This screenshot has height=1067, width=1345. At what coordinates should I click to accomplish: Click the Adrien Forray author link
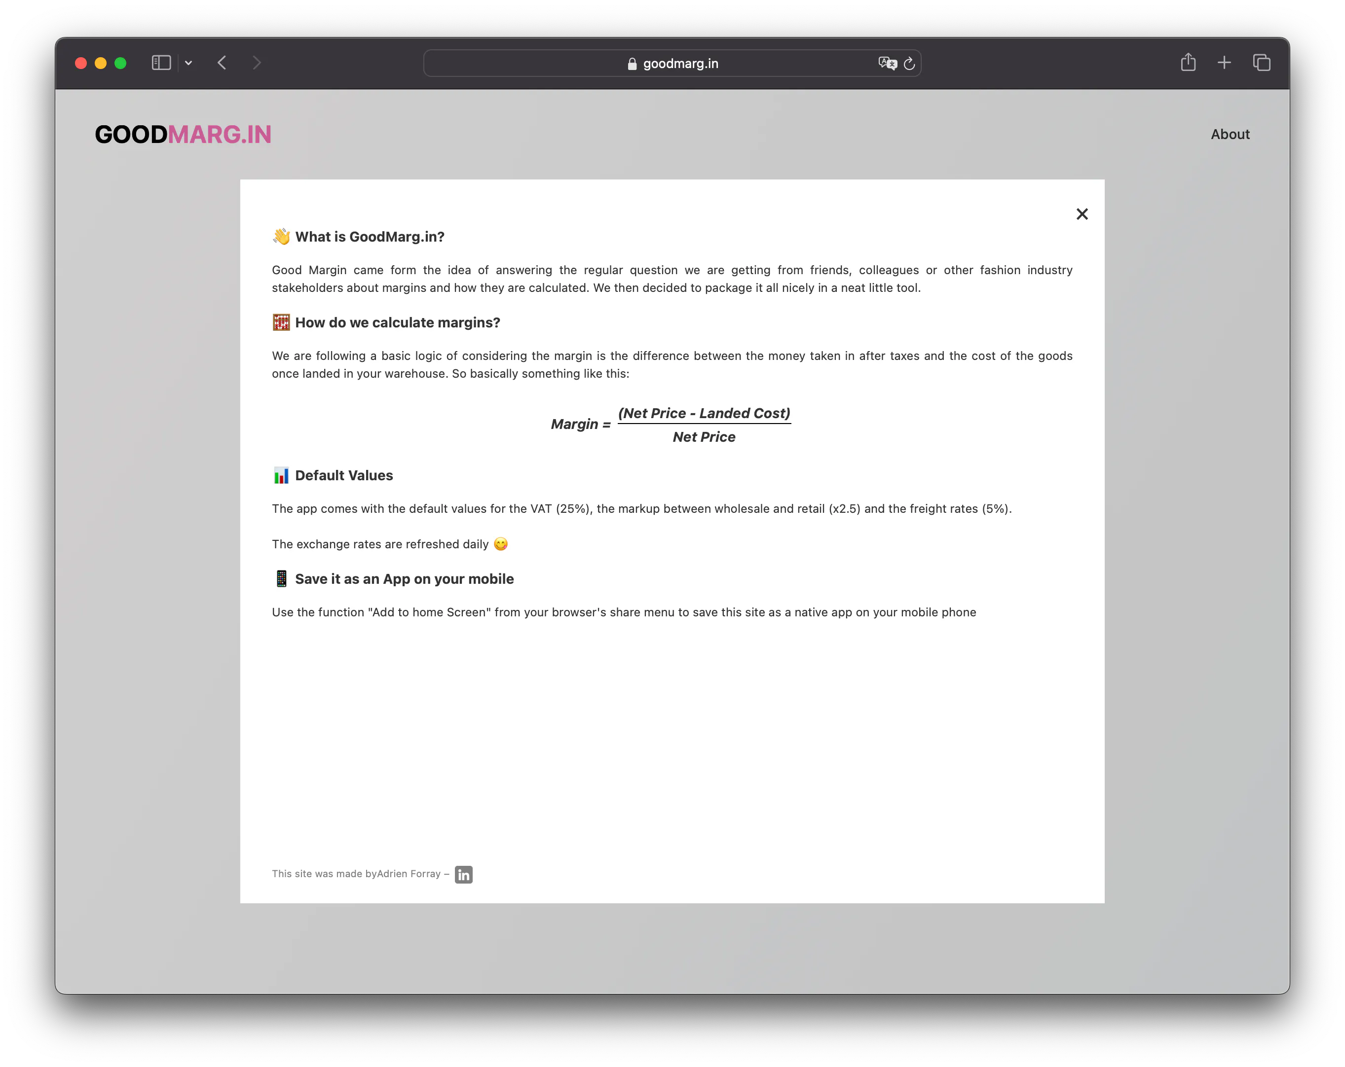tap(409, 874)
